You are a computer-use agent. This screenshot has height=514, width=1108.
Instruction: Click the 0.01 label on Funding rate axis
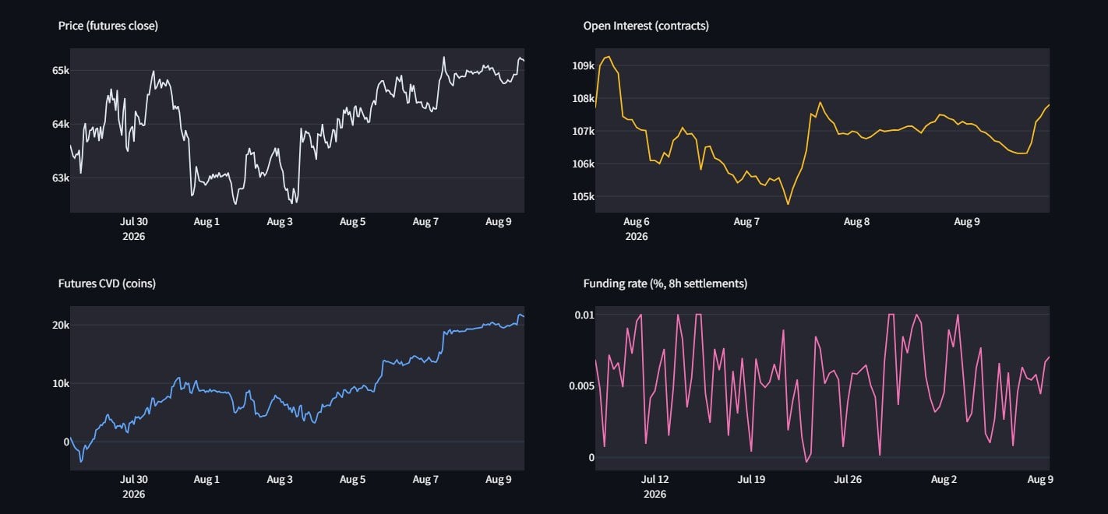(x=584, y=314)
